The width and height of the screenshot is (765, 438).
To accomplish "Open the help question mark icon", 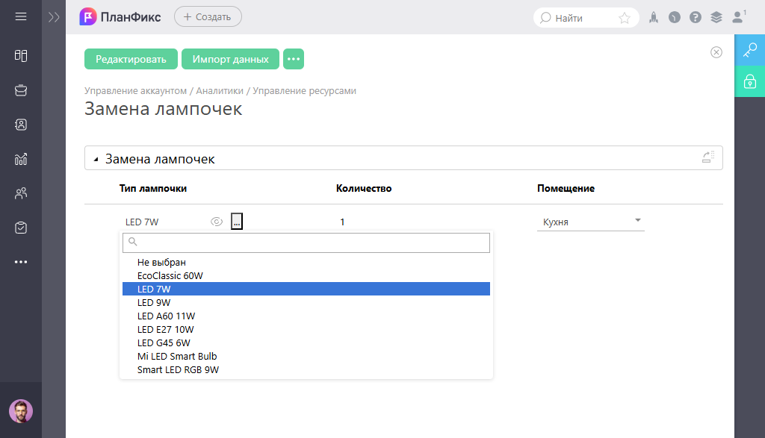I will point(696,17).
